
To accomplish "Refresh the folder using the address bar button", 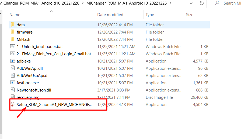I will pyautogui.click(x=201, y=3).
